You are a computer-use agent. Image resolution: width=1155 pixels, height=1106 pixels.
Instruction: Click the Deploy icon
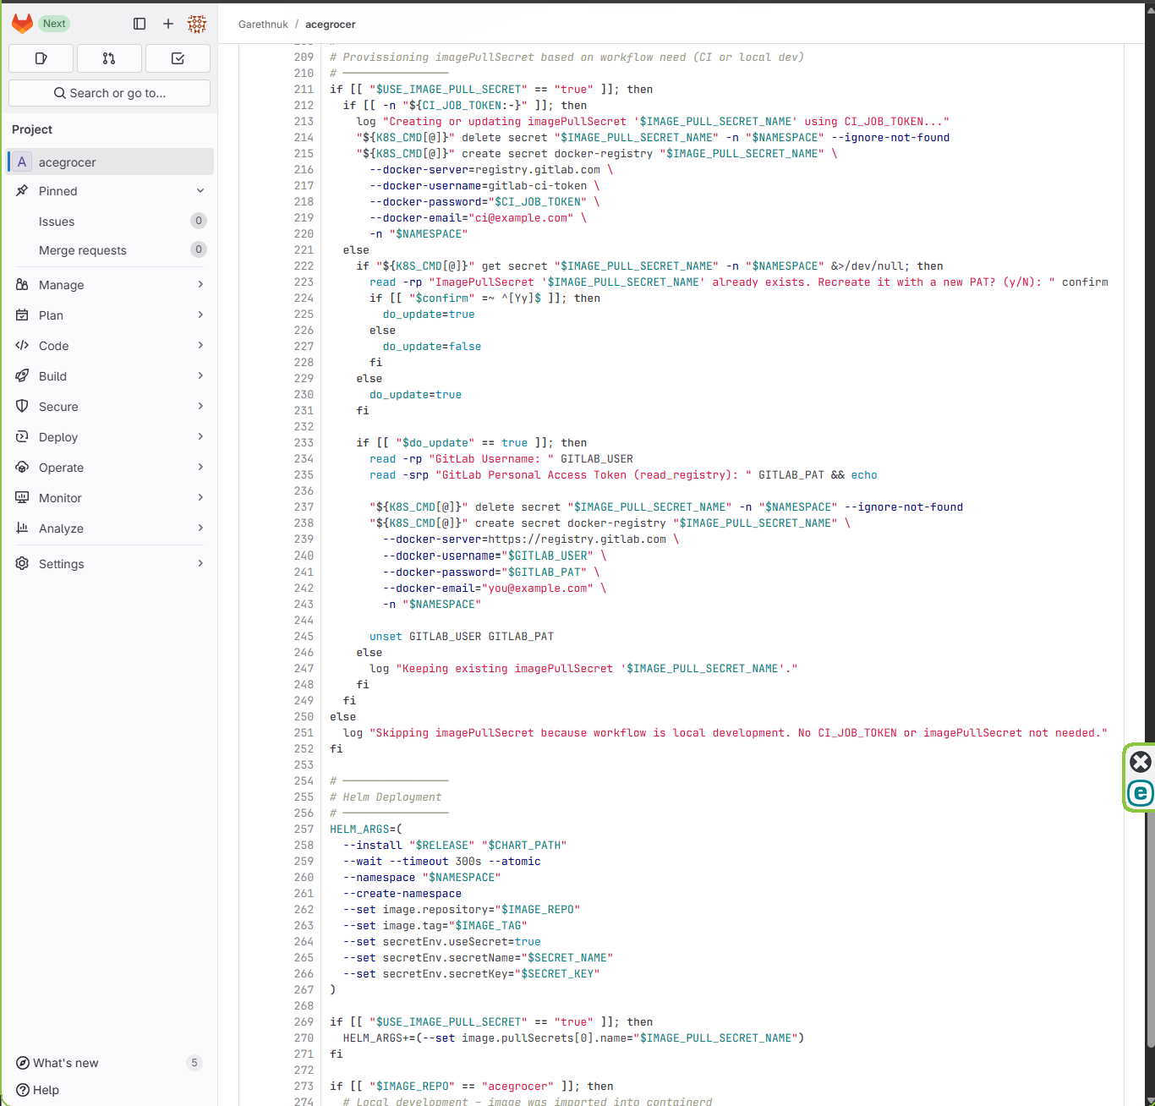[x=22, y=437]
